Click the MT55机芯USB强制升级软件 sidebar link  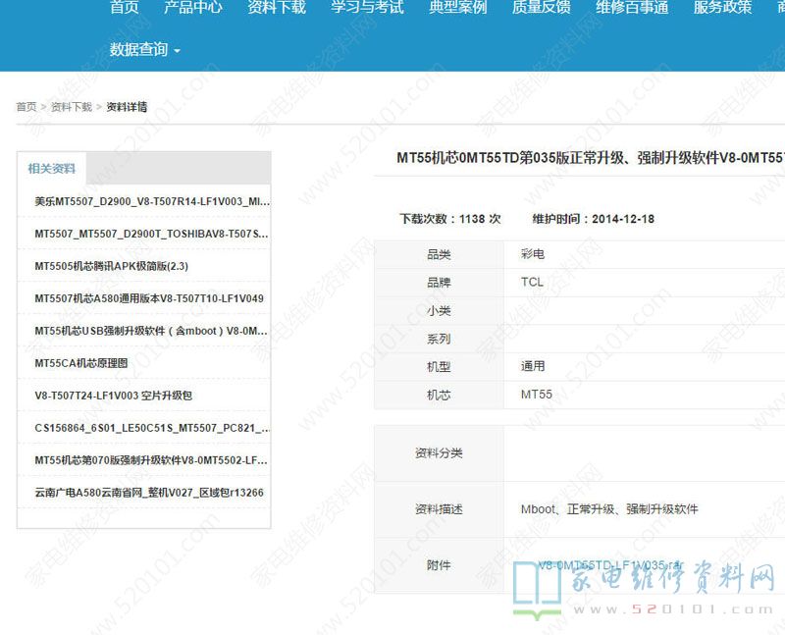click(151, 331)
